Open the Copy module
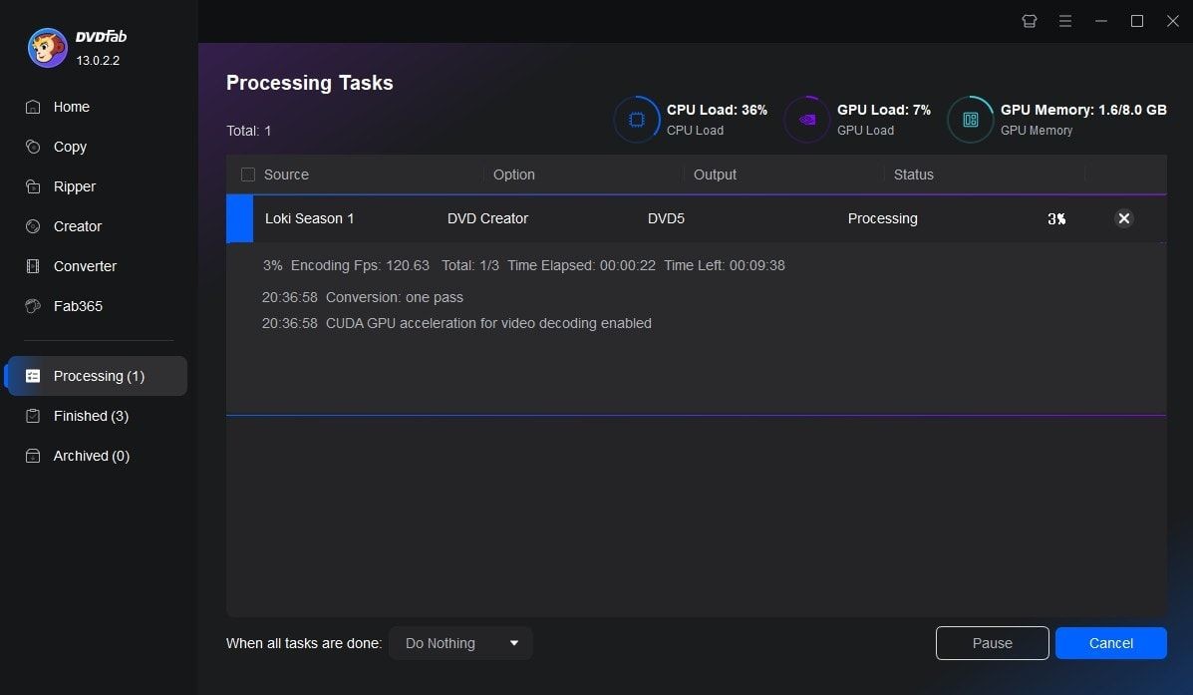The width and height of the screenshot is (1193, 695). point(69,147)
